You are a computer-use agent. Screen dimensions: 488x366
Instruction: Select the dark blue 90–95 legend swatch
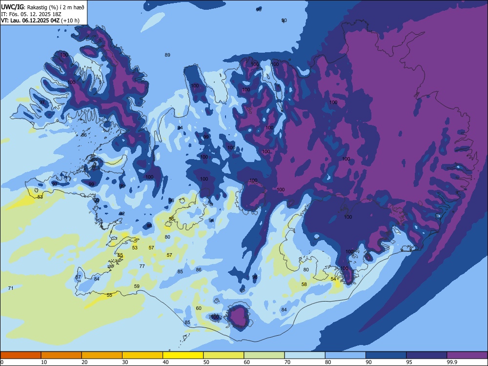pyautogui.click(x=386, y=355)
